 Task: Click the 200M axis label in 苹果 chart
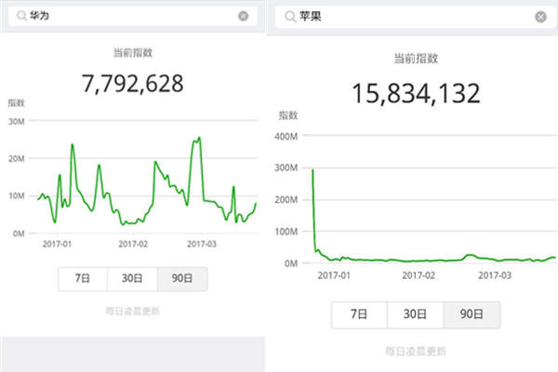click(x=286, y=200)
